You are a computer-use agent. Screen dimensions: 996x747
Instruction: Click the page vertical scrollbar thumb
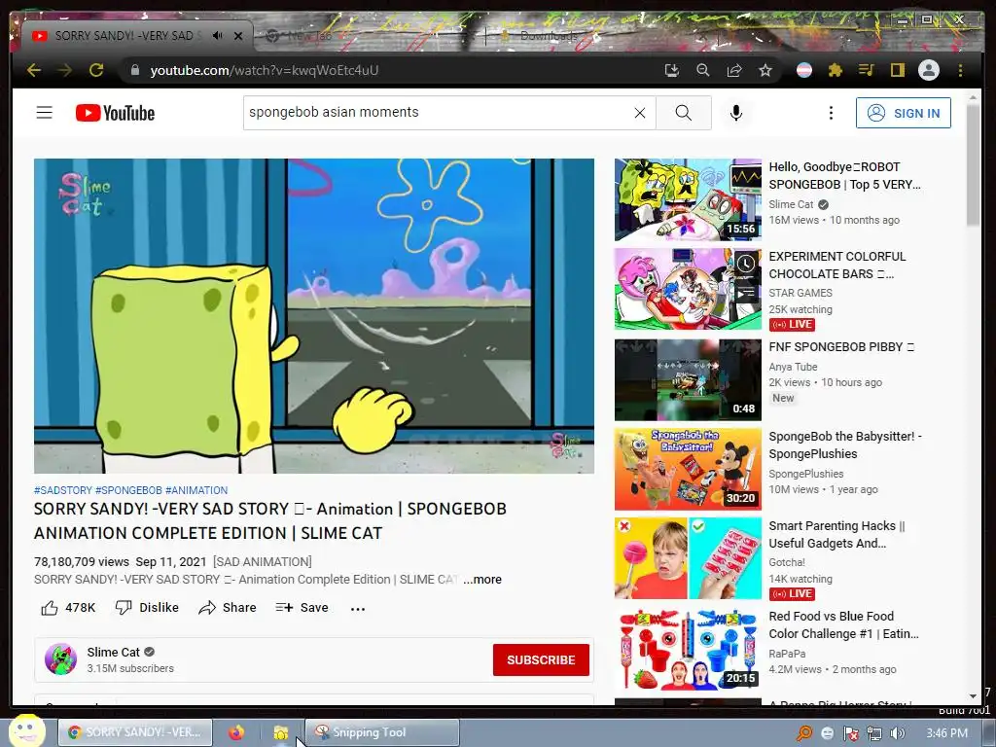click(973, 163)
